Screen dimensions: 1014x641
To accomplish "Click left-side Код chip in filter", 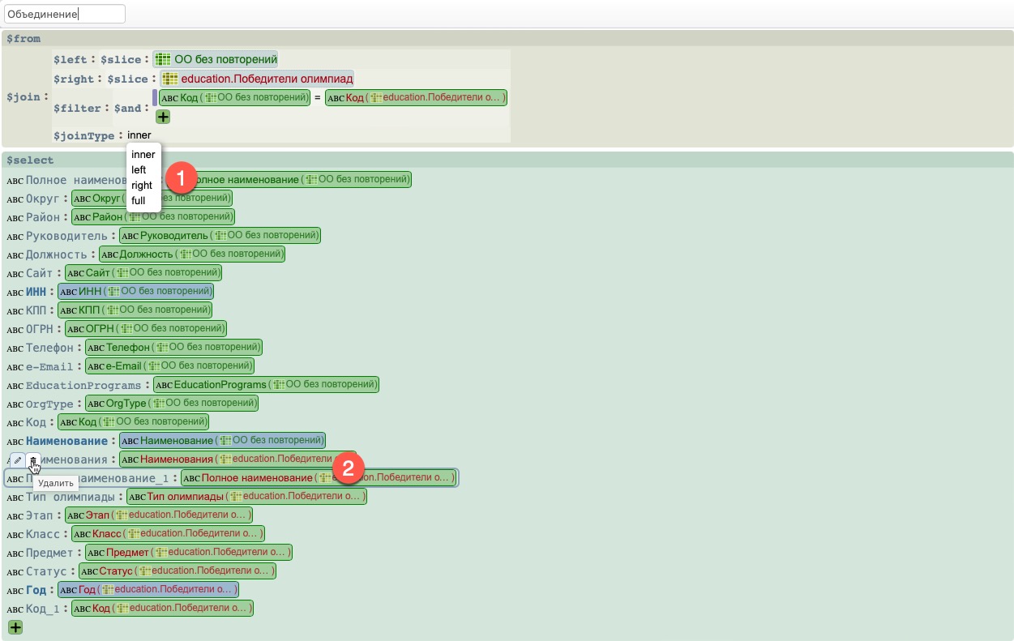I will (235, 98).
